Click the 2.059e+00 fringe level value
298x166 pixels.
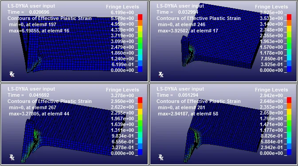[271, 113]
